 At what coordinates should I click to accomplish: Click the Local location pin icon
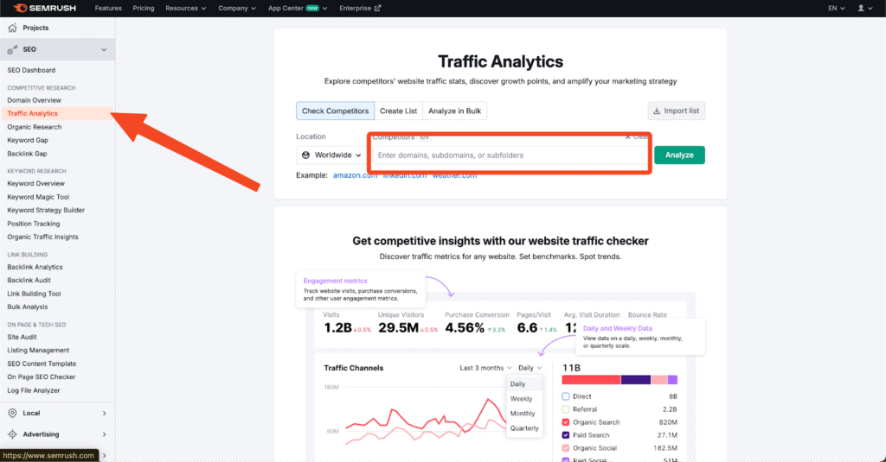[12, 413]
